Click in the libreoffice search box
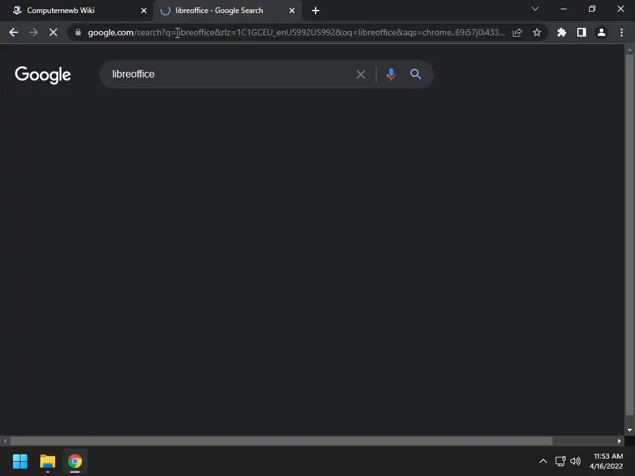The image size is (635, 476). [x=227, y=74]
